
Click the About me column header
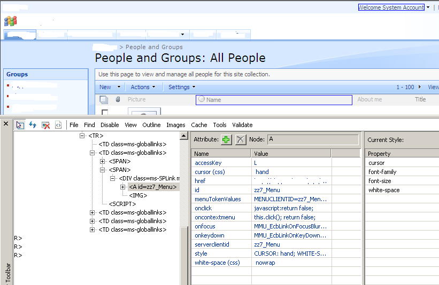point(369,99)
